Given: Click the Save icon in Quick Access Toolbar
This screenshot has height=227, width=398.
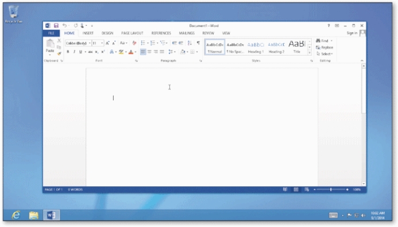Looking at the screenshot, I should [56, 26].
